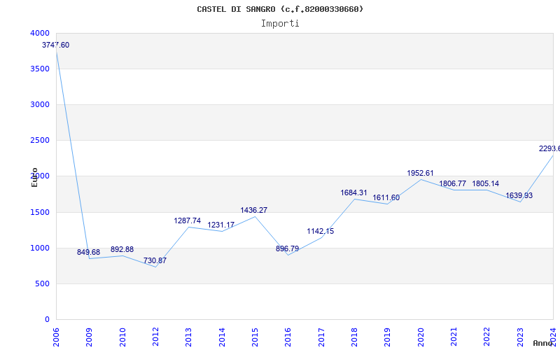This screenshot has width=560, height=350.
Task: Click data label 1611.60
Action: pos(386,198)
